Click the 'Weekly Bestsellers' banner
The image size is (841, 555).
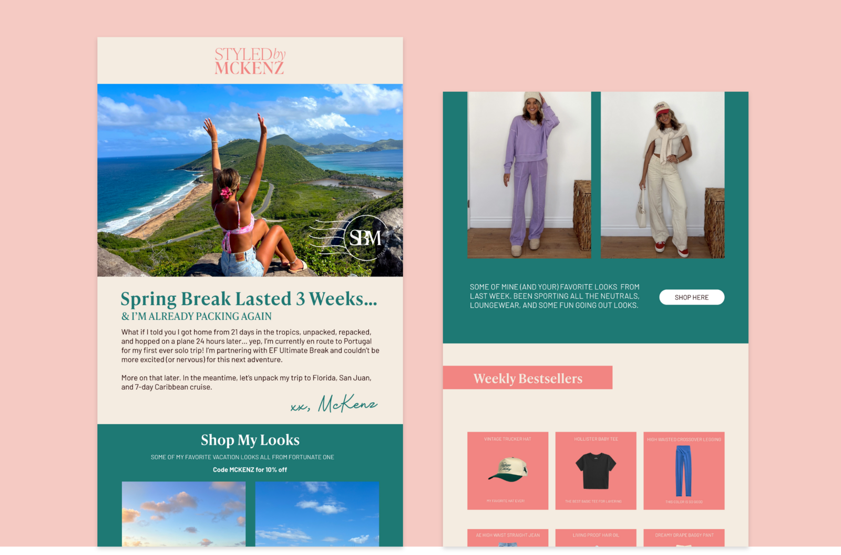(528, 378)
